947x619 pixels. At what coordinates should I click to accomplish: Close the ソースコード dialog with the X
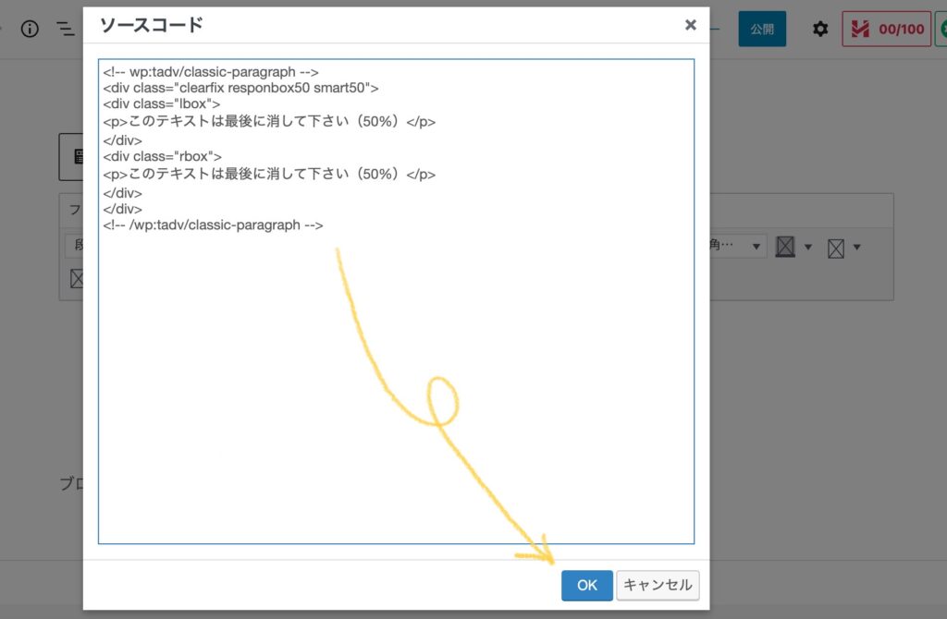coord(690,25)
